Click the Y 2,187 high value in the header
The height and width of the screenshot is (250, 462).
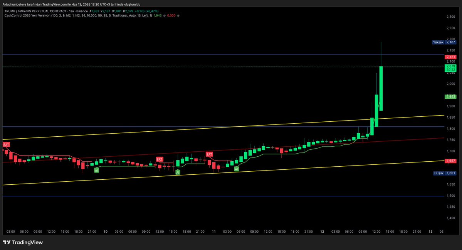pos(105,11)
